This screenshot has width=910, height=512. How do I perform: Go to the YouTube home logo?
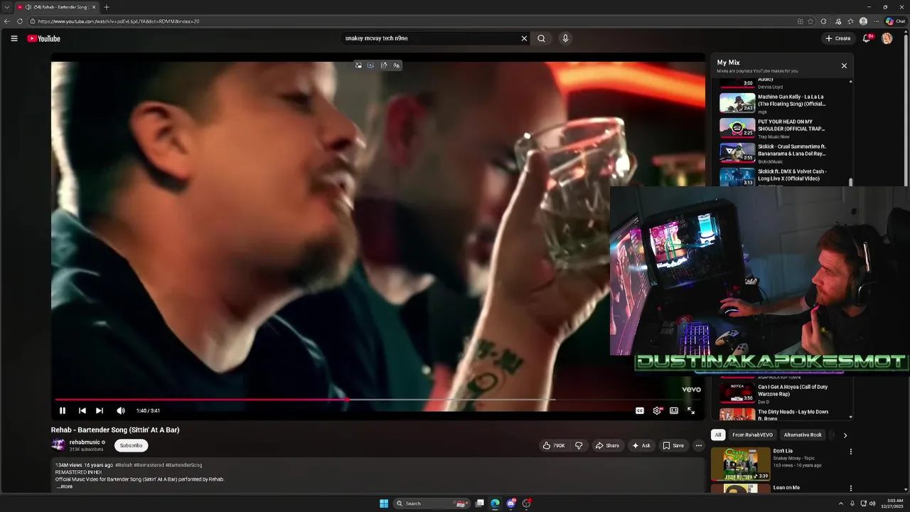43,38
